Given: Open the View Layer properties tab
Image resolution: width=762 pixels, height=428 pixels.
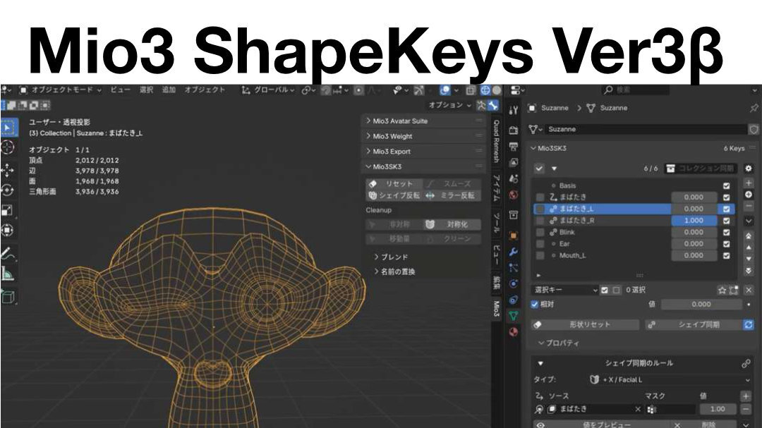Looking at the screenshot, I should pos(513,162).
